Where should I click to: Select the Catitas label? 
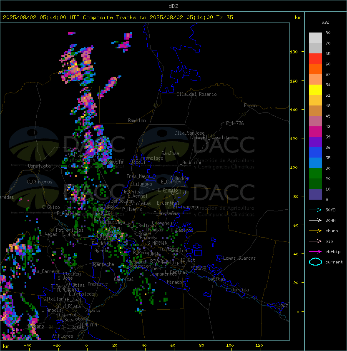pos(216,279)
